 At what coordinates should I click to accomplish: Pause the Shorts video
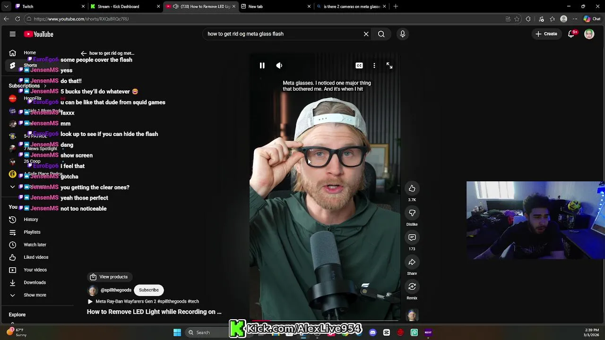pos(262,66)
